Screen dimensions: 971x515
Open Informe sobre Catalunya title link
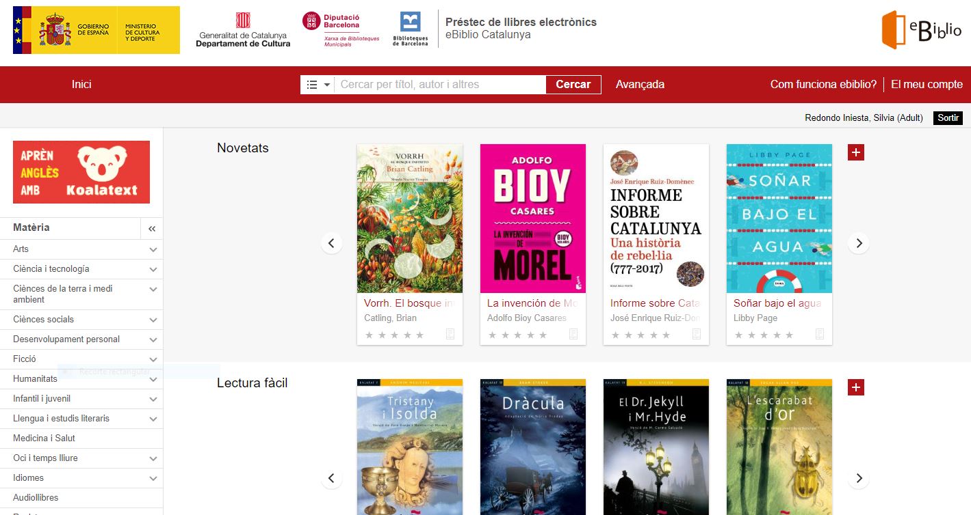coord(655,303)
